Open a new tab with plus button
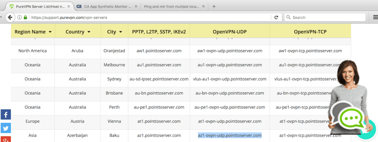Image resolution: width=378 pixels, height=142 pixels. [x=214, y=7]
